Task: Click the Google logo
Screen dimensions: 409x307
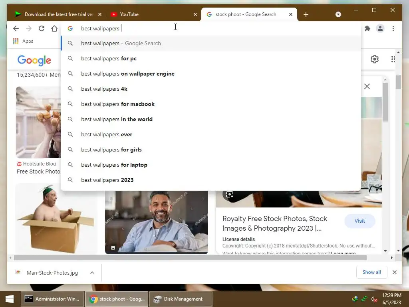Action: click(34, 60)
